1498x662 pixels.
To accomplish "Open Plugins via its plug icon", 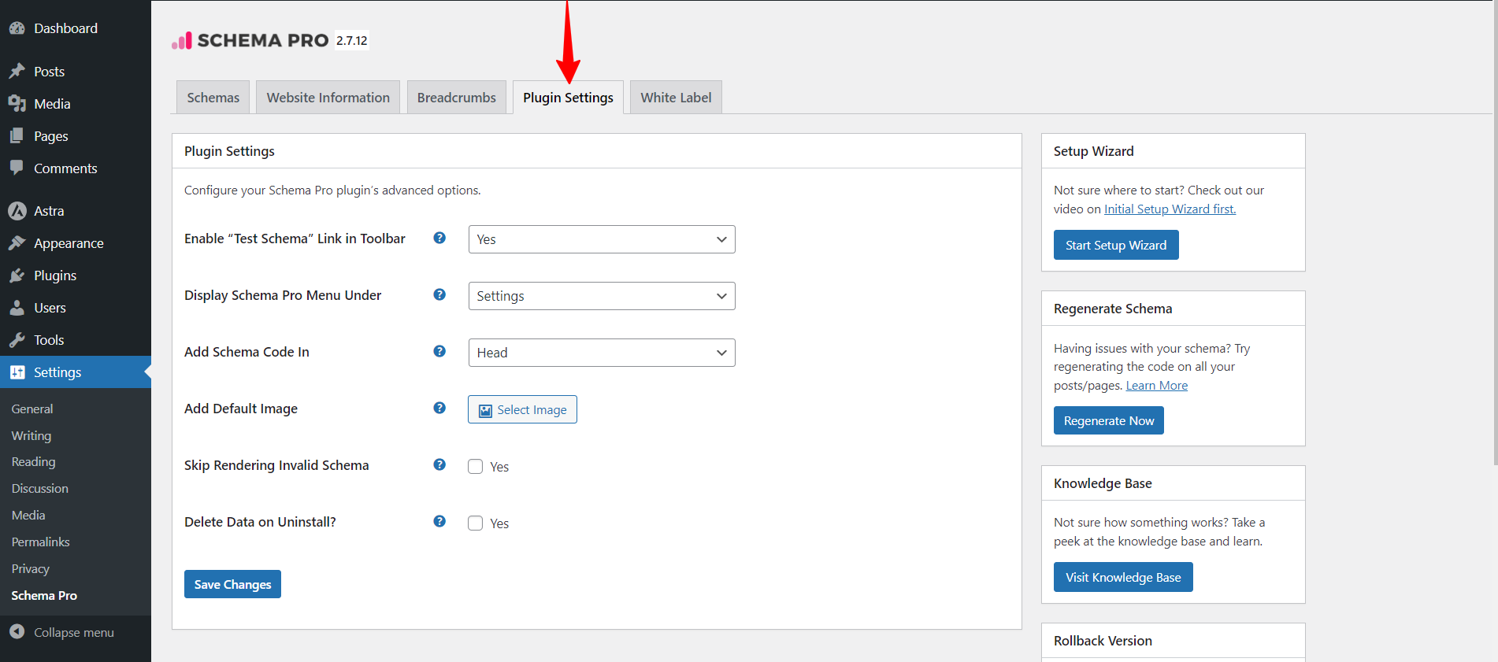I will [17, 276].
